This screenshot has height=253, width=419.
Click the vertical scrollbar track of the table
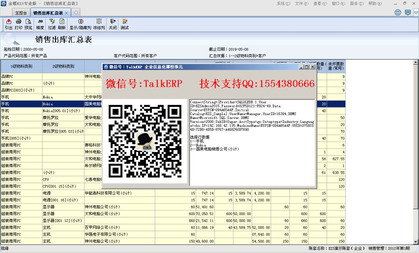(x=416, y=224)
